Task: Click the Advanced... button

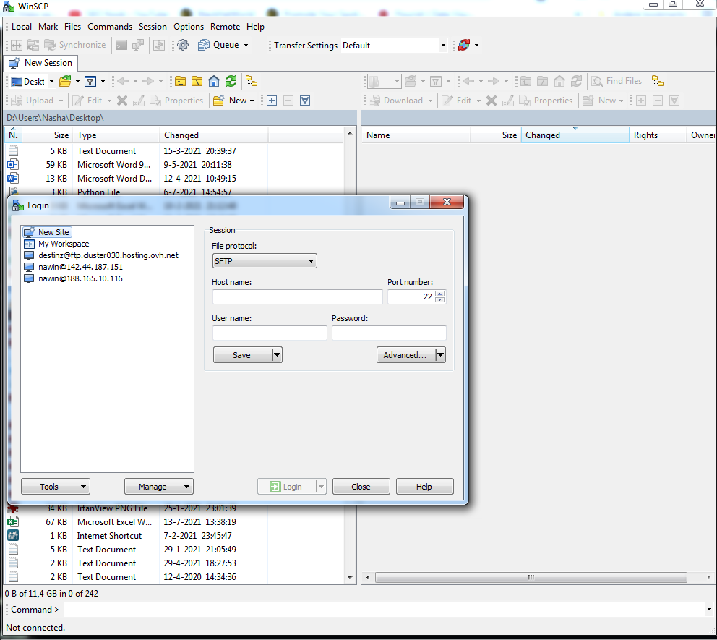Action: 405,354
